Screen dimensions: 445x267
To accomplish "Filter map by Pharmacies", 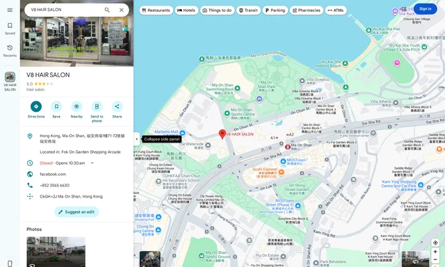I will click(x=307, y=10).
